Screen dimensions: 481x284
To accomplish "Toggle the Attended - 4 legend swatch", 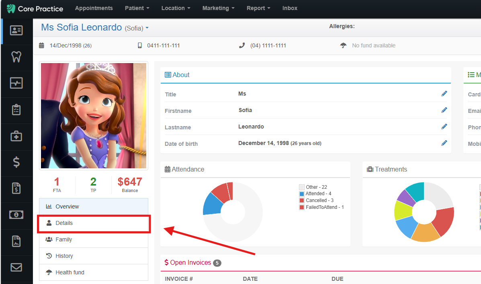I will click(x=301, y=194).
